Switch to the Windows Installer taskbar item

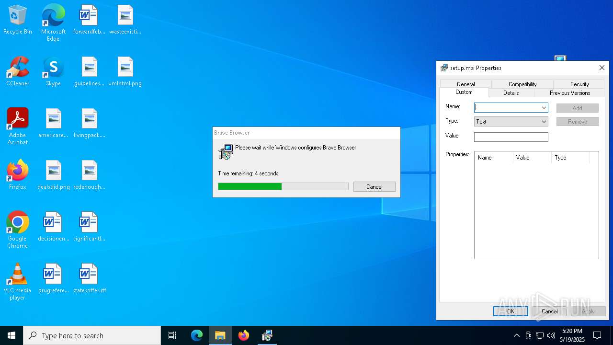(267, 335)
